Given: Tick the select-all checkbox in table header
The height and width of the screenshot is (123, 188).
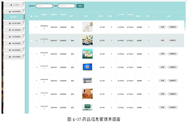Looking at the screenshot, I should point(32,16).
